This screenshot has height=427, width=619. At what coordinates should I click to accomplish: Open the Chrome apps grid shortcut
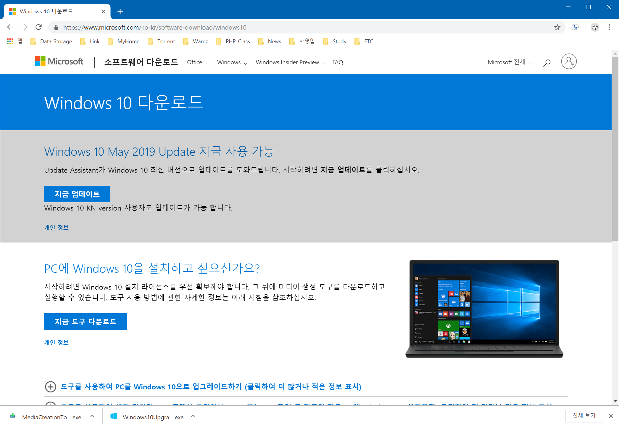(x=10, y=41)
